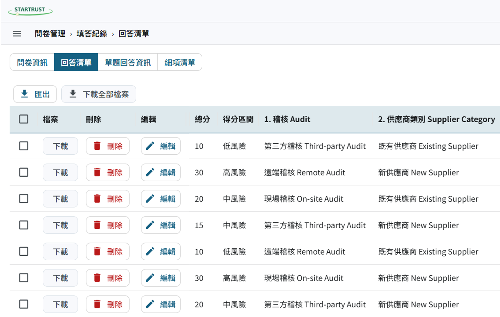Click the STARTRUST logo
The height and width of the screenshot is (317, 500).
tap(30, 11)
